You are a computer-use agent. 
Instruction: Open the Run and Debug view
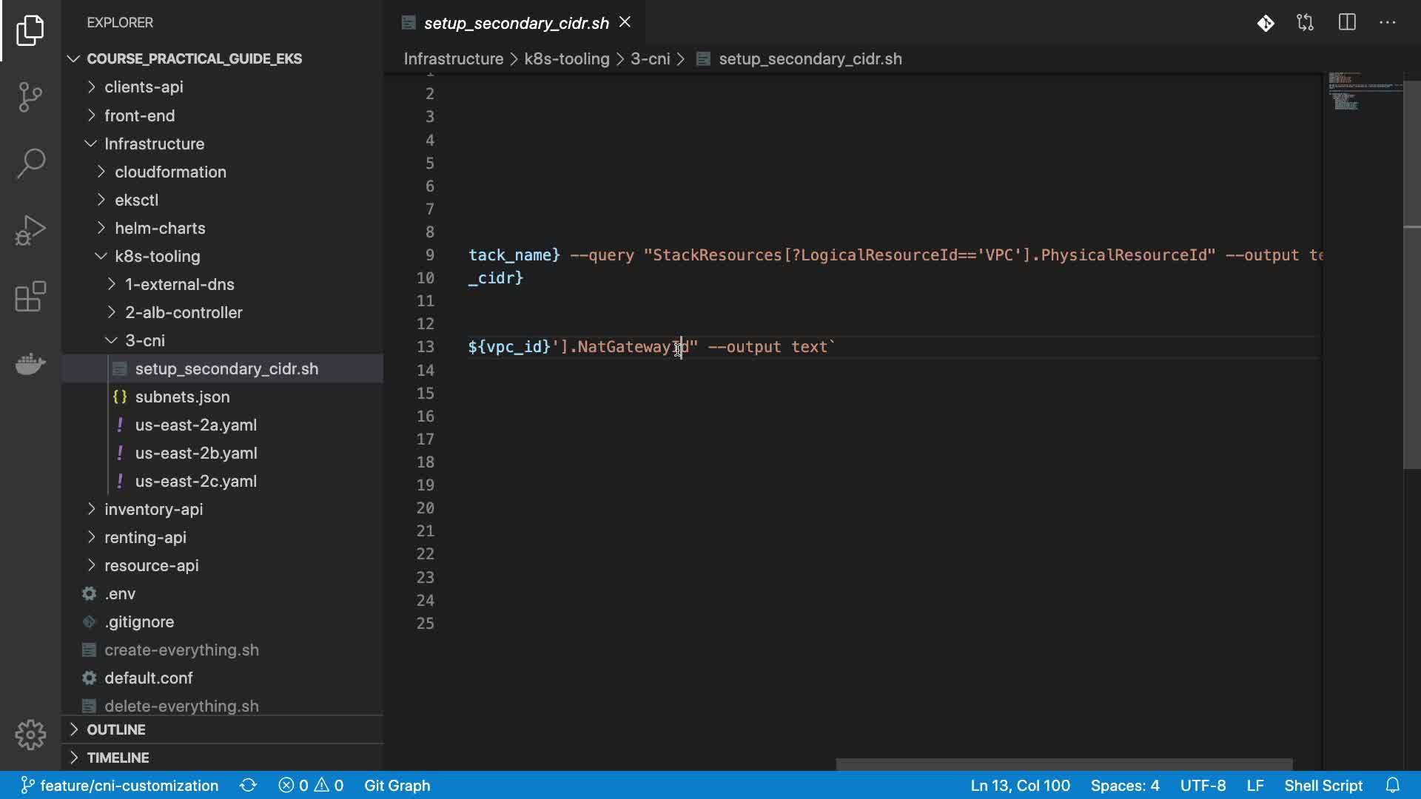click(x=30, y=230)
